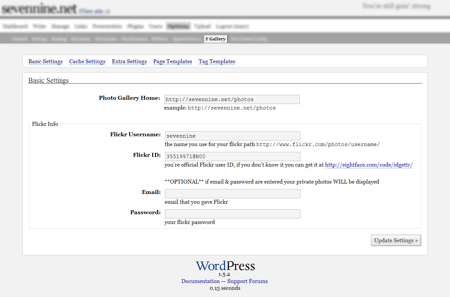Click into the Photo Gallery Home field
450x297 pixels.
pos(232,99)
